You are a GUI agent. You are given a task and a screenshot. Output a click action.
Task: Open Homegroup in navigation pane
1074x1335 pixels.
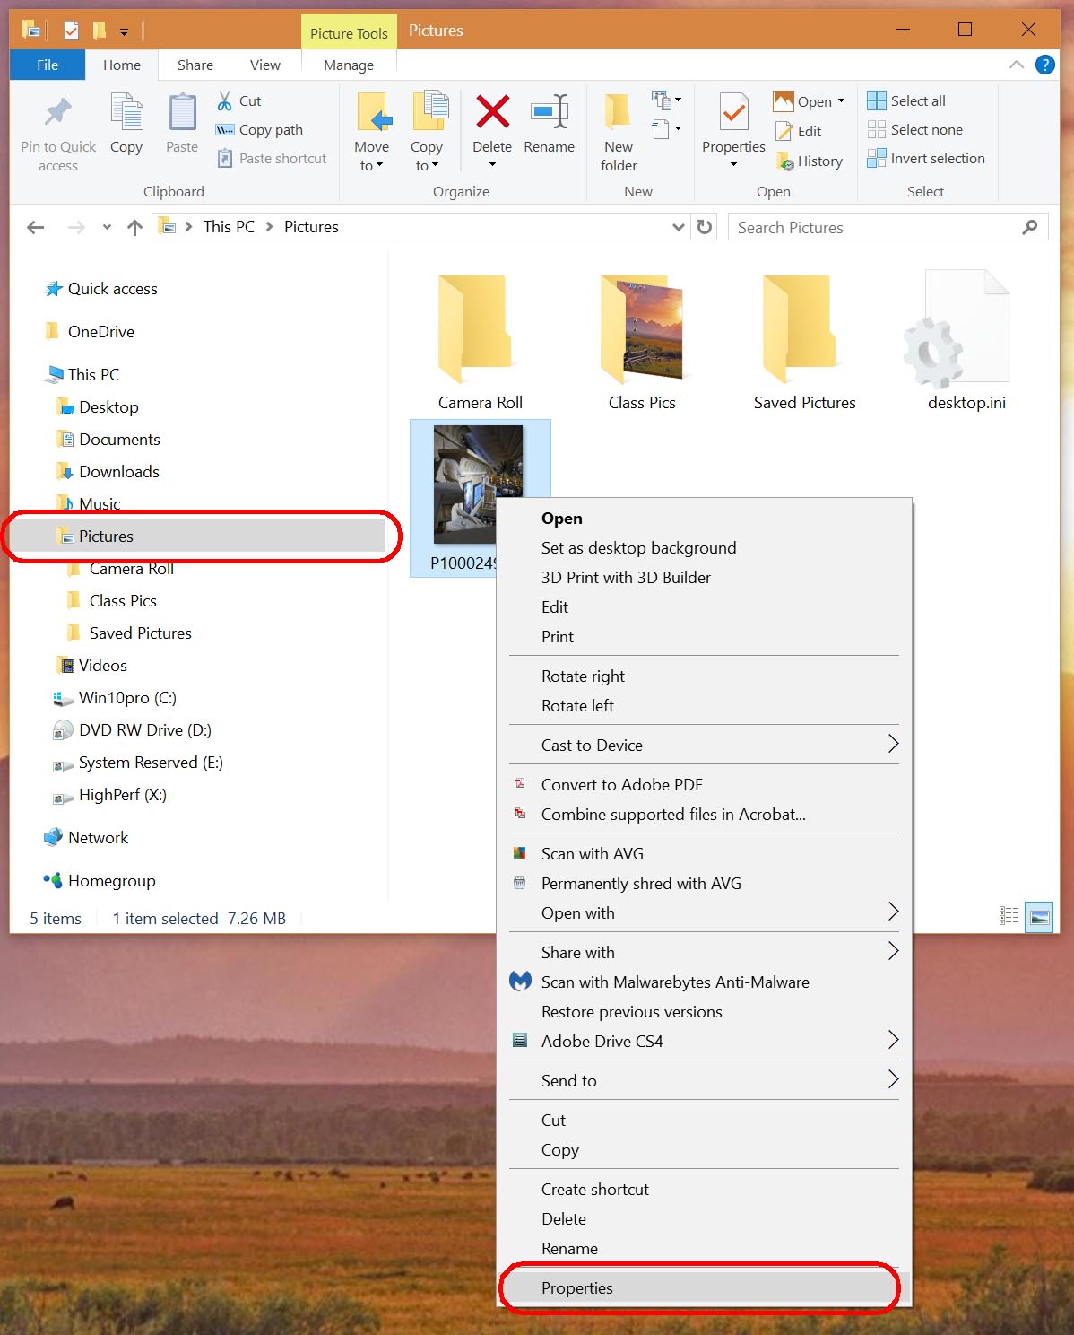[111, 881]
